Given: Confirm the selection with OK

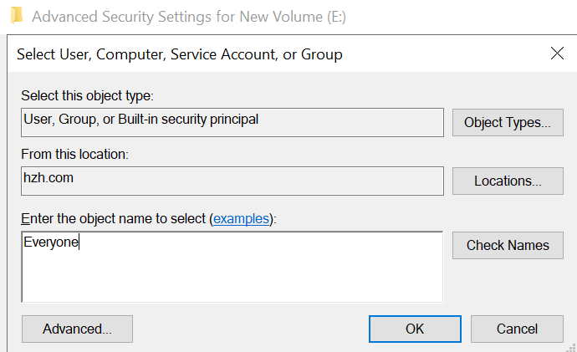Looking at the screenshot, I should (415, 329).
